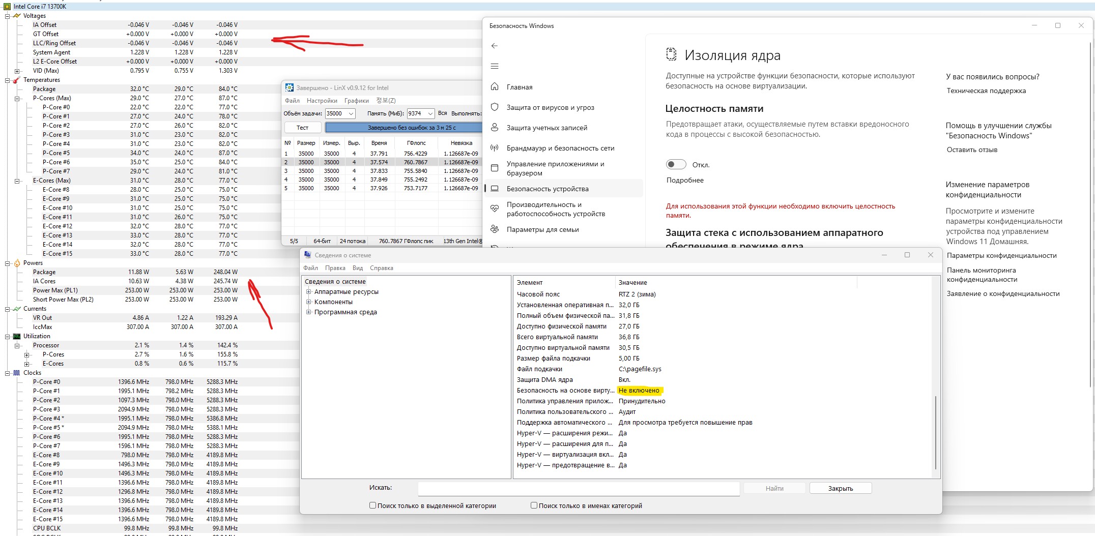Image resolution: width=1095 pixels, height=536 pixels.
Task: Open Вид menu in Сведения о системе
Action: 358,268
